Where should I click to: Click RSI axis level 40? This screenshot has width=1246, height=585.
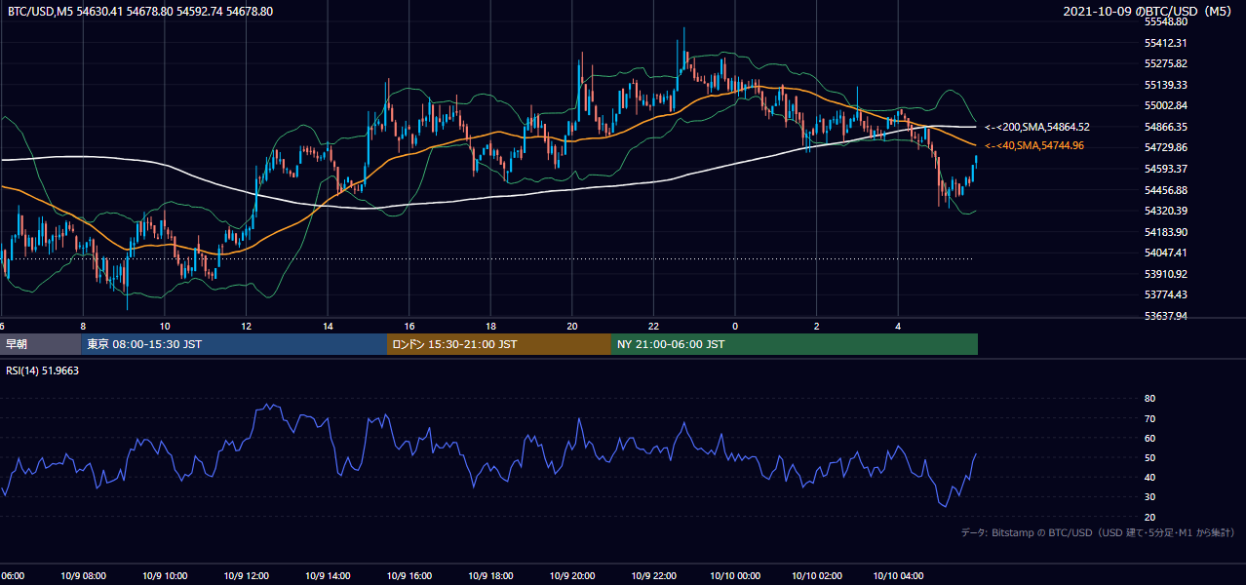click(1150, 477)
